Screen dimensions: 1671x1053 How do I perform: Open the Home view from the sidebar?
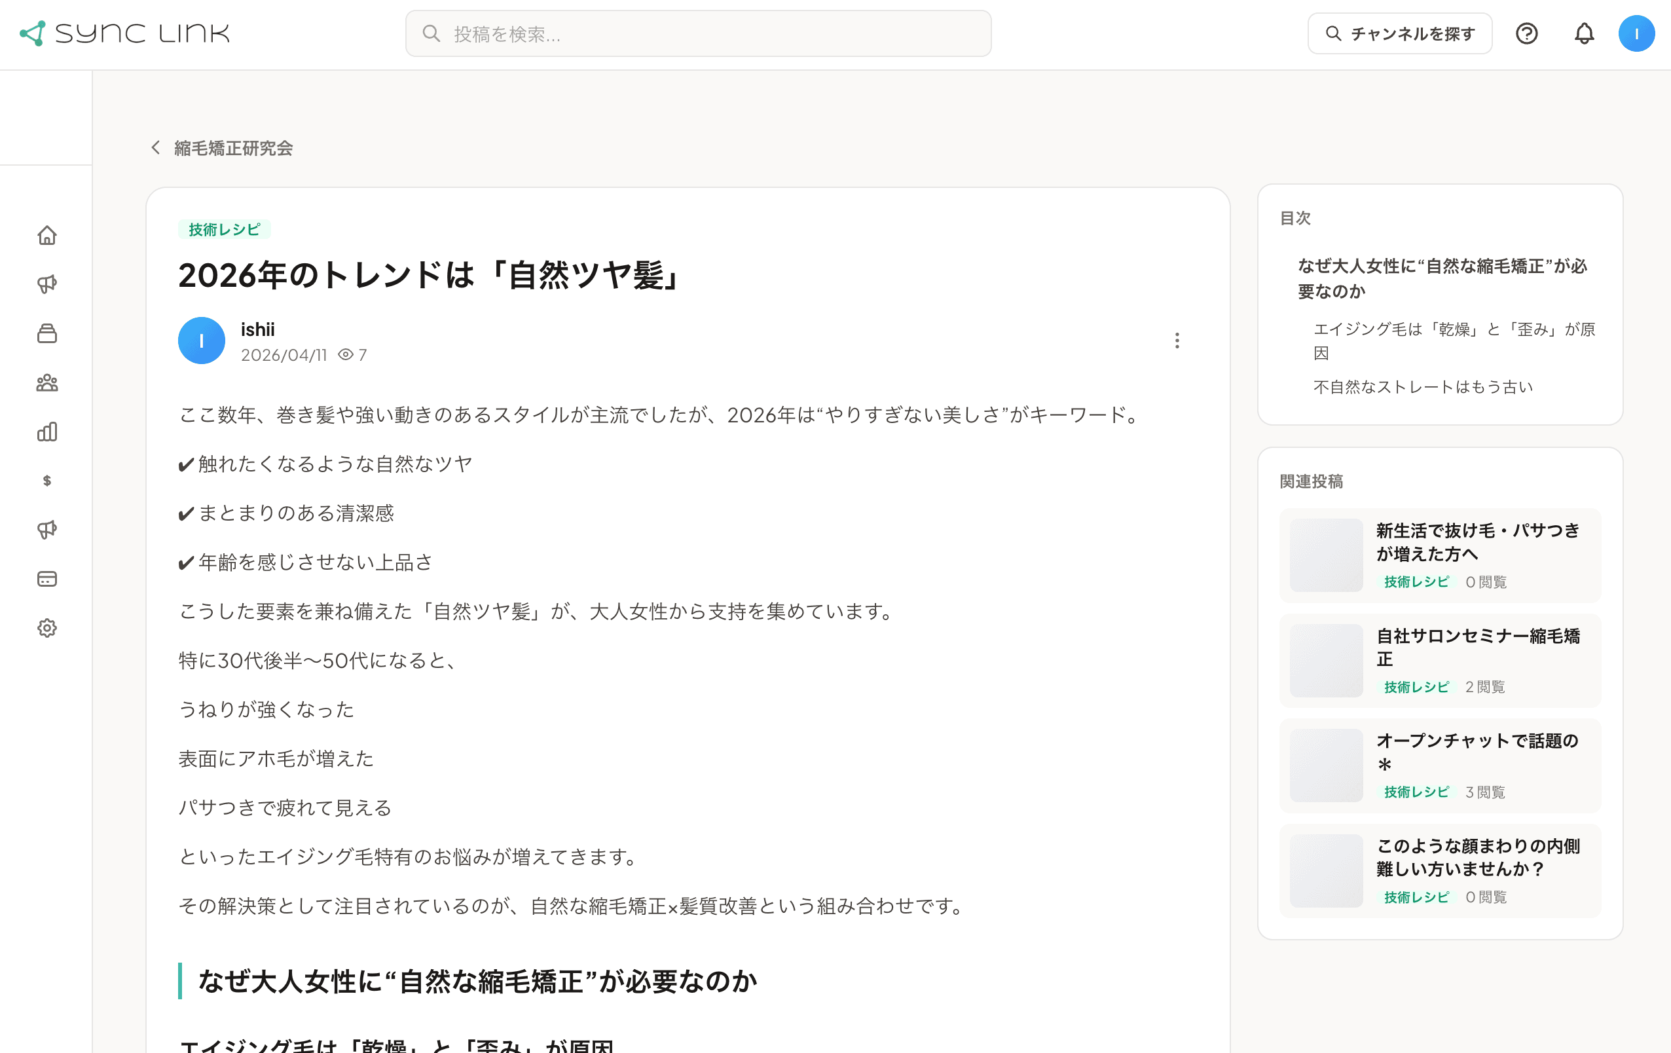coord(46,236)
